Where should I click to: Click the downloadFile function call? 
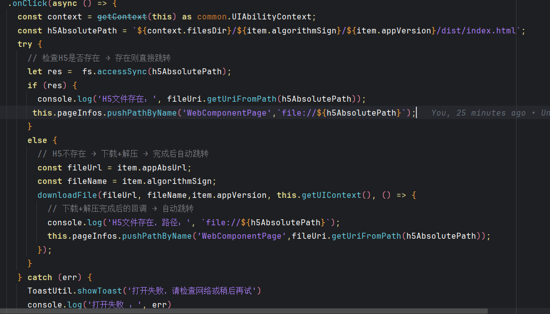click(x=67, y=195)
